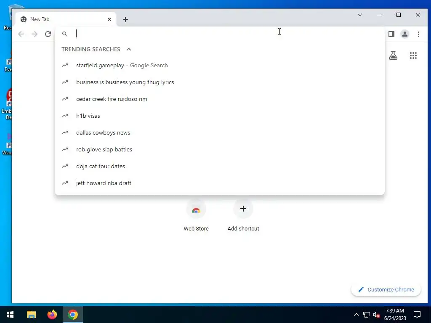Viewport: 431px width, 323px height.
Task: Open the network status tray icon
Action: point(367,315)
